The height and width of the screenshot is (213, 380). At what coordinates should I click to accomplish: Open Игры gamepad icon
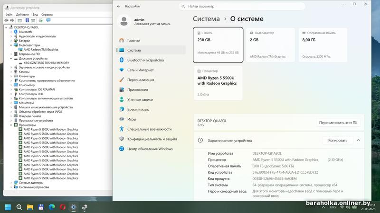pos(122,119)
